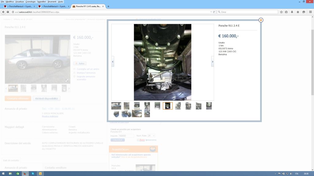Reload the page with the refresh icon
314x176 pixels.
(214, 12)
